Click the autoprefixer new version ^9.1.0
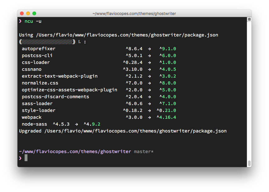The height and width of the screenshot is (192, 269). (x=168, y=49)
